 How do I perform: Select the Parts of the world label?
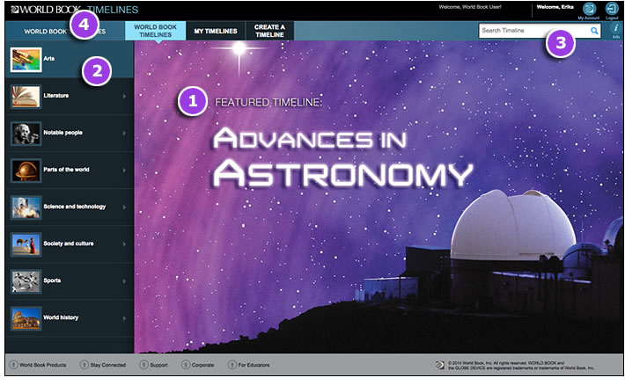(67, 170)
